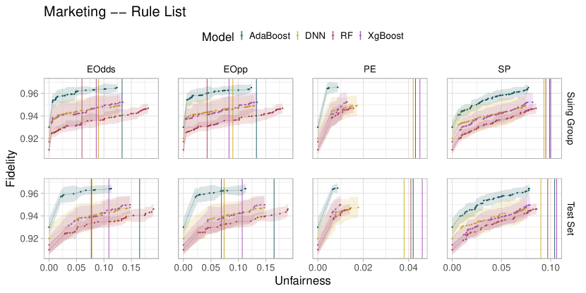This screenshot has width=586, height=293.
Task: Click the DNN legend key marker
Action: 297,36
